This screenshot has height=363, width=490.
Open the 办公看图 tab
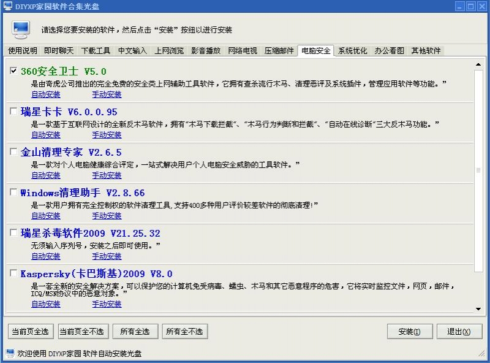pyautogui.click(x=389, y=50)
